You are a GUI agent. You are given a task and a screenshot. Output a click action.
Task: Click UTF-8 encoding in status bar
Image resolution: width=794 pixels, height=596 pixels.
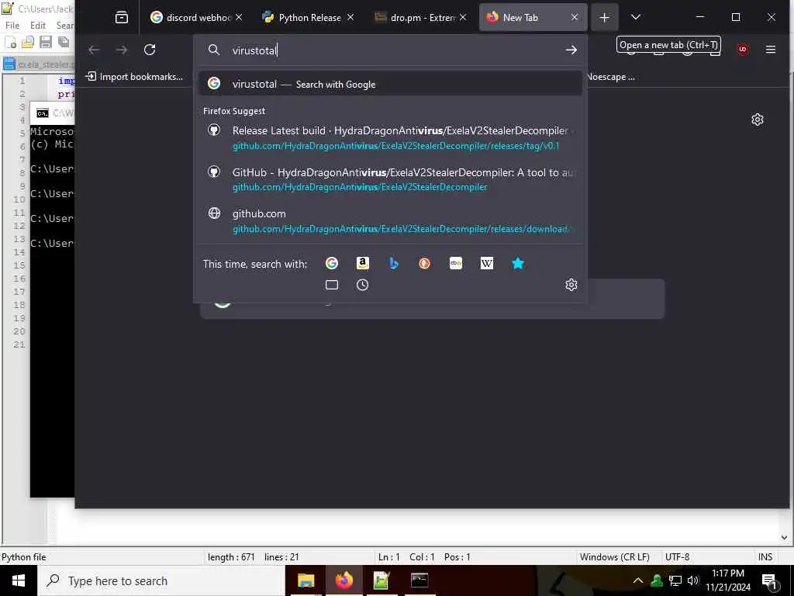pyautogui.click(x=677, y=556)
